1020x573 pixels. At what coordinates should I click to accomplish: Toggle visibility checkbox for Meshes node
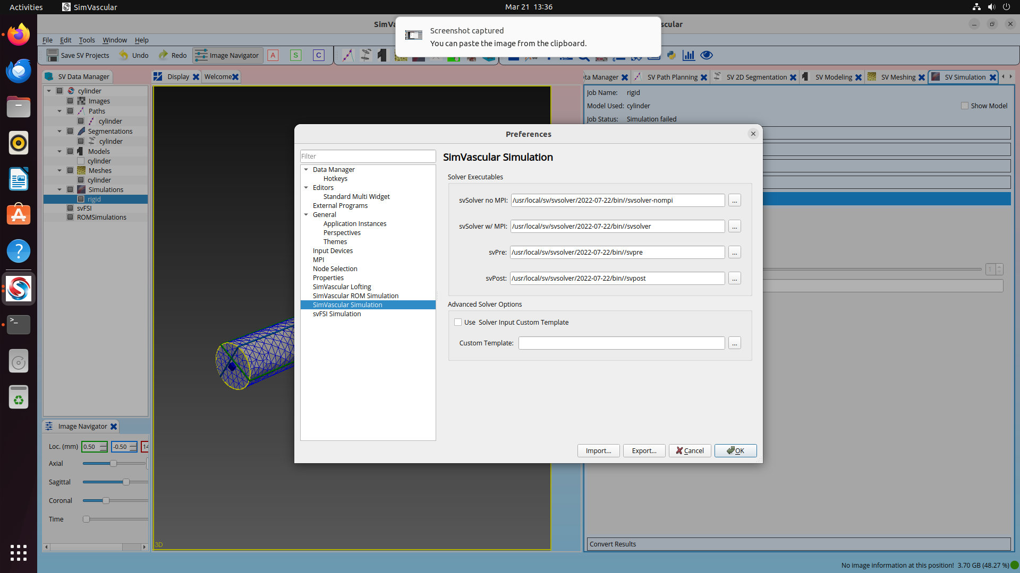(x=70, y=170)
